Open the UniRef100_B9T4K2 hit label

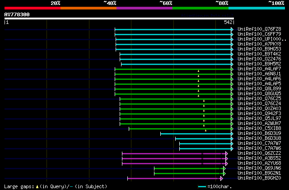(x=259, y=54)
